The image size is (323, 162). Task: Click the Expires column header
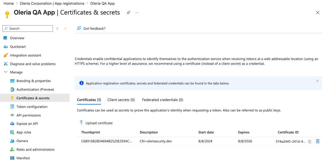(244, 132)
